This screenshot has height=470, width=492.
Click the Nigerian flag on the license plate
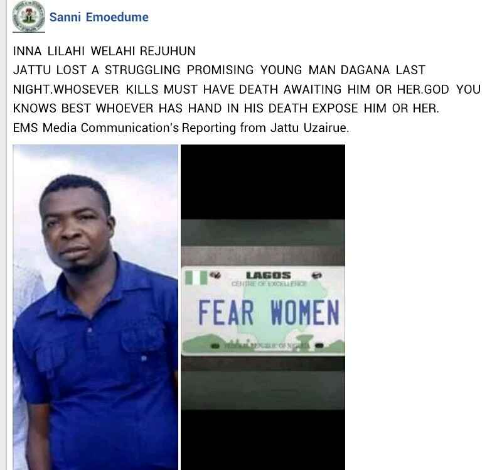(196, 278)
